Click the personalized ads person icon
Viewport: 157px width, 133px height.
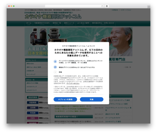[55, 61]
